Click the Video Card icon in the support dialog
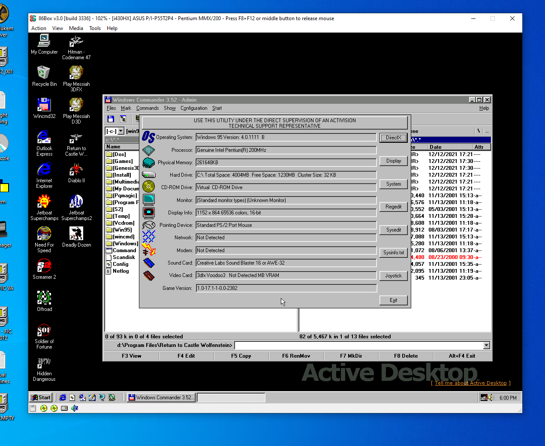 pyautogui.click(x=149, y=275)
